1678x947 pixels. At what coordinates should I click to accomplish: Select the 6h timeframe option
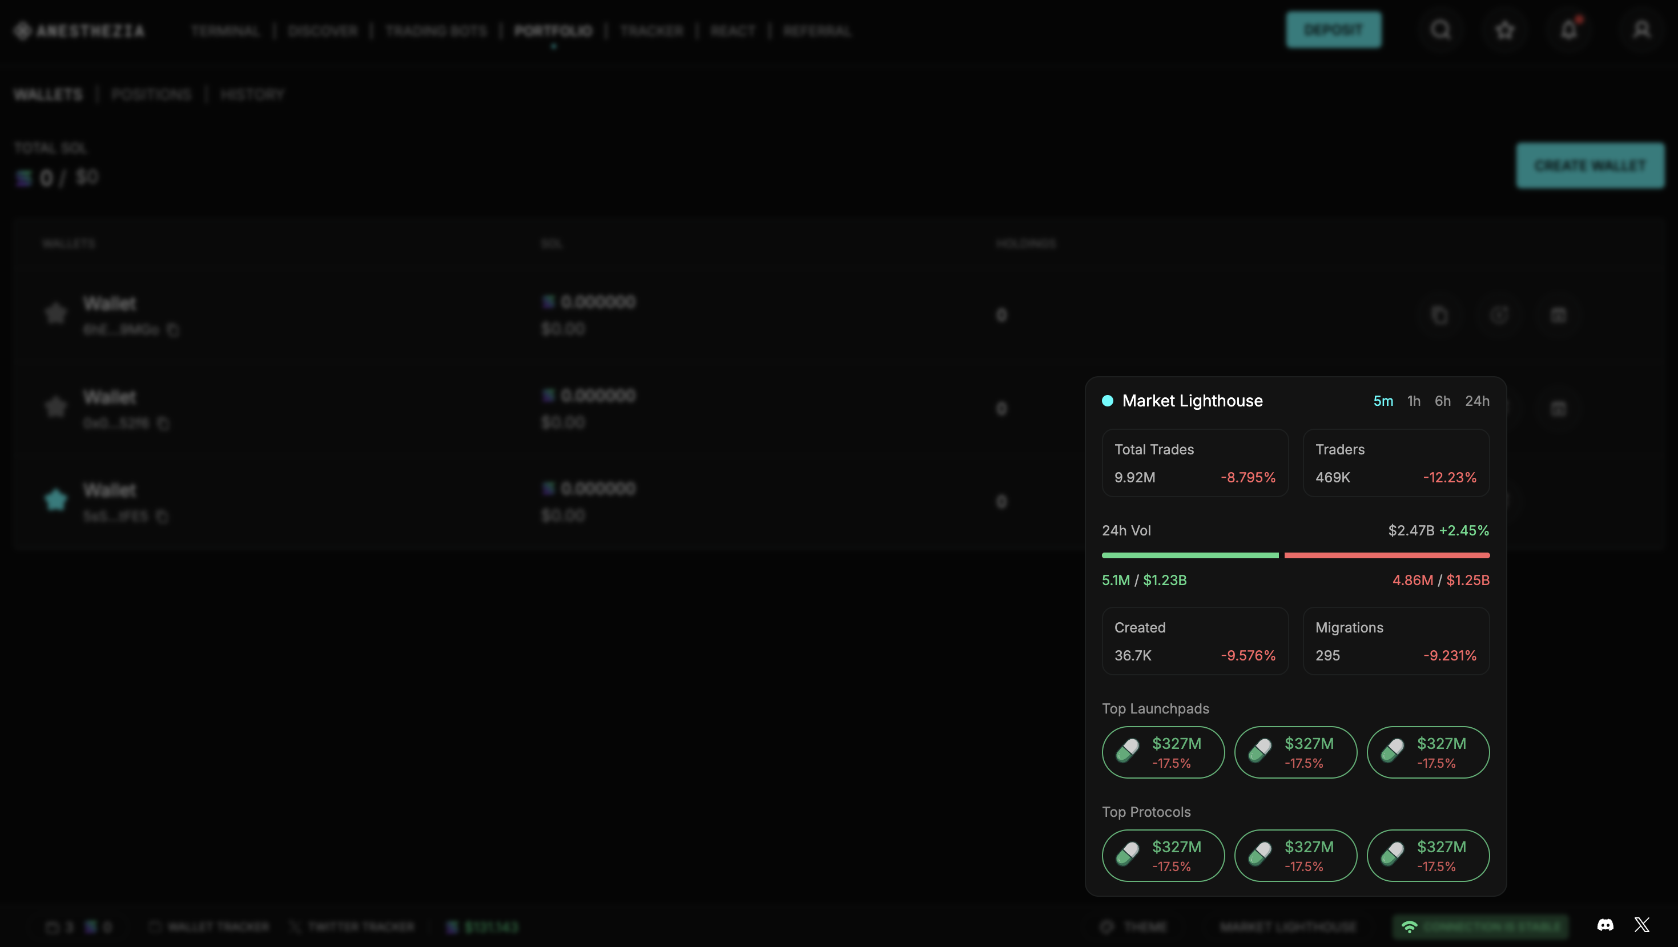(1442, 401)
